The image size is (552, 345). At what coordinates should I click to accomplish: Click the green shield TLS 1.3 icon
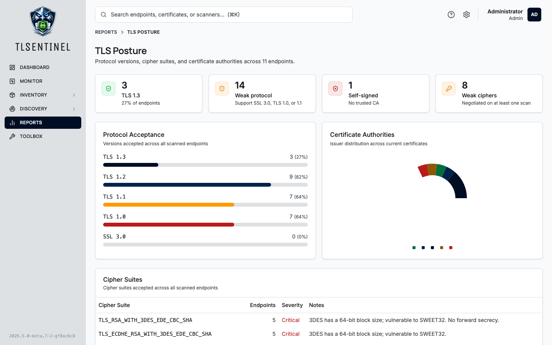click(108, 89)
